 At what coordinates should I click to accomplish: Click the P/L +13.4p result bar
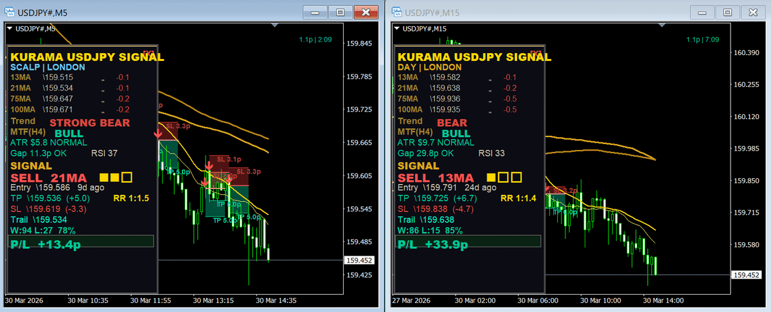(x=82, y=241)
